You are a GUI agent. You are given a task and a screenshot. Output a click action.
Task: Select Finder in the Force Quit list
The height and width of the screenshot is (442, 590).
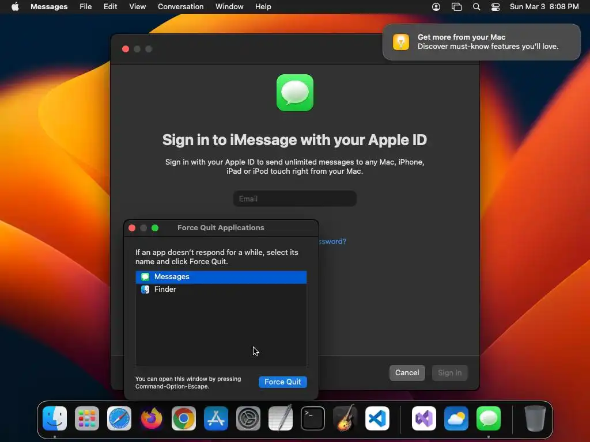(221, 289)
